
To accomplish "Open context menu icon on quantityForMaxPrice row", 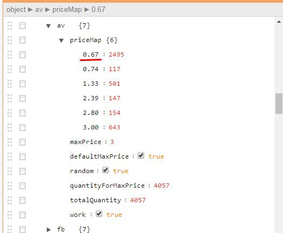I will (23, 186).
